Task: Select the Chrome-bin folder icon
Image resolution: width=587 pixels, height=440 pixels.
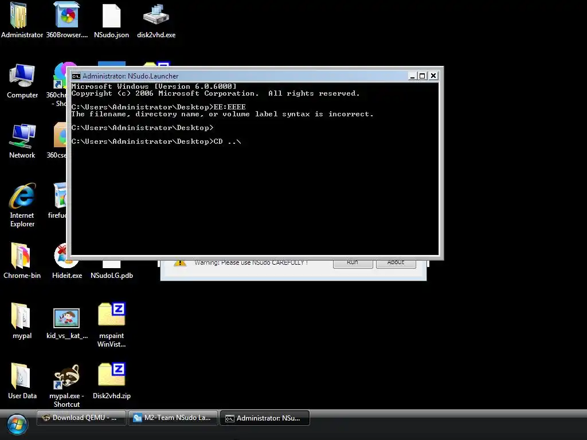Action: pyautogui.click(x=21, y=256)
